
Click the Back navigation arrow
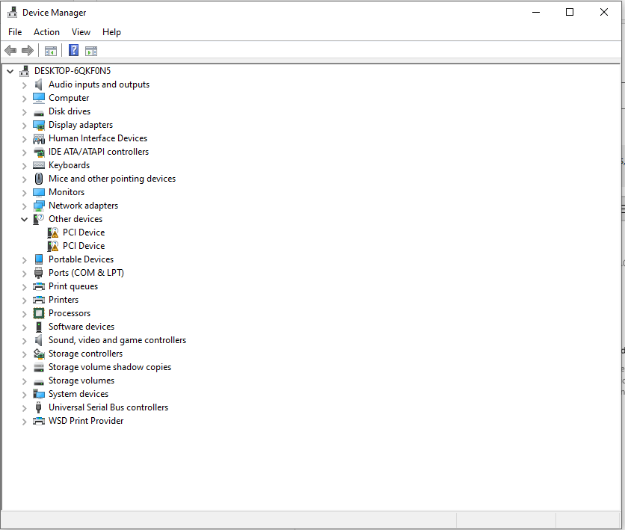click(10, 50)
